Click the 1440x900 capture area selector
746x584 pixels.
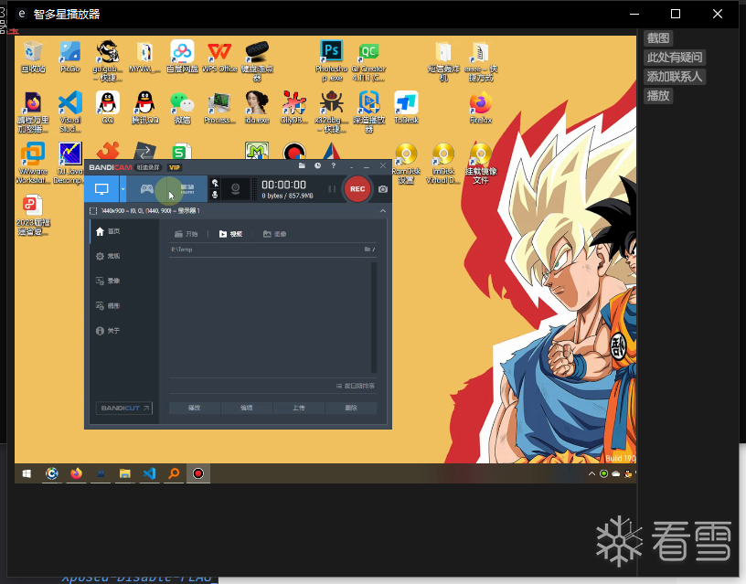(x=144, y=211)
